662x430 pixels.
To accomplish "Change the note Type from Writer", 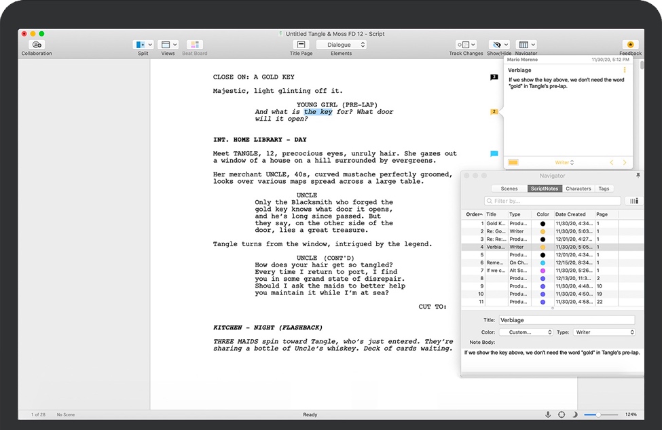I will (604, 332).
